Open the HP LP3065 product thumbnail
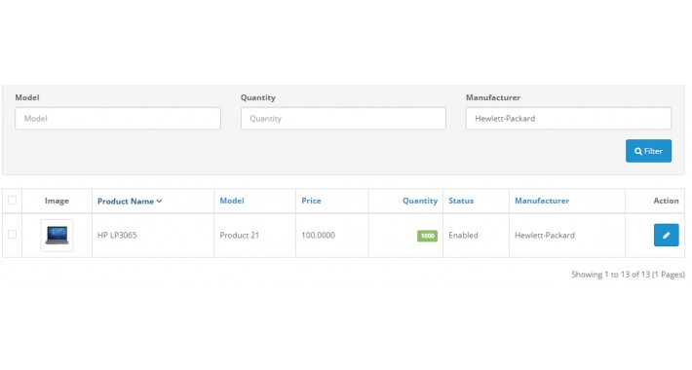 [x=57, y=235]
